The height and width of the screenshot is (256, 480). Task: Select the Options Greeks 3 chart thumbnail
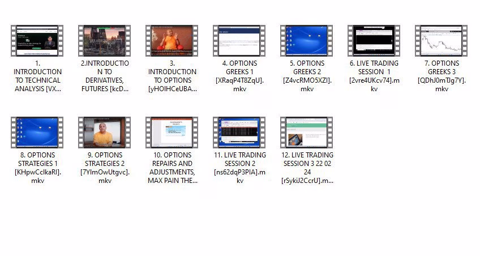point(441,40)
